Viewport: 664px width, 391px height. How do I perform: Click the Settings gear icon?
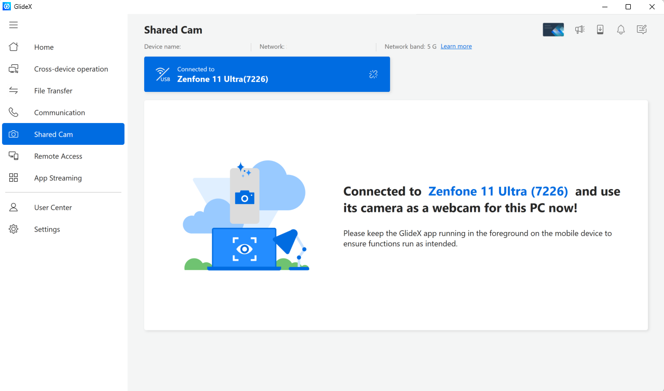[x=13, y=229]
